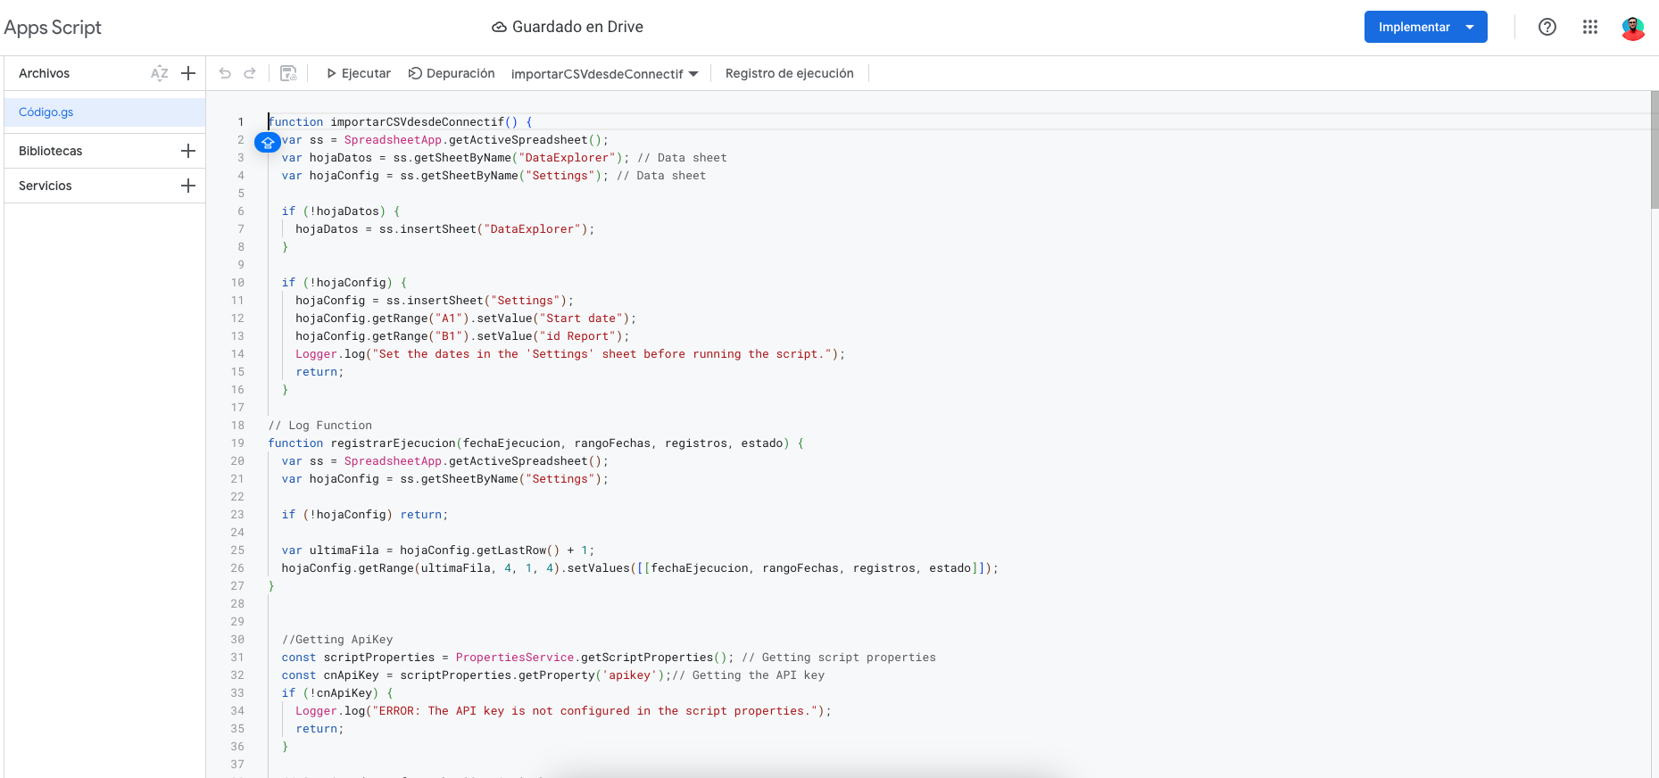Add a library with plus icon
The image size is (1659, 778).
[x=188, y=151]
